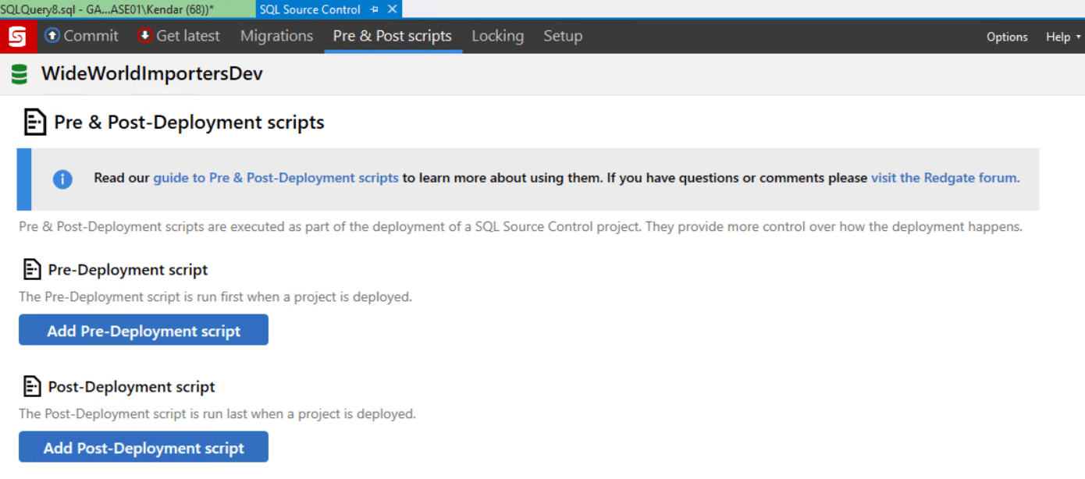Visit the Redgate forum link
The height and width of the screenshot is (479, 1085).
945,178
